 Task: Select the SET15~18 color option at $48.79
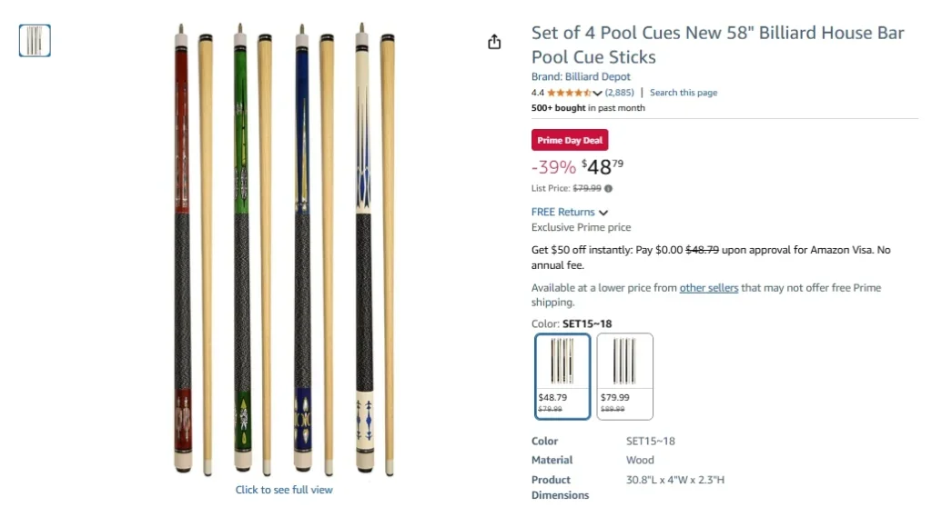tap(563, 376)
